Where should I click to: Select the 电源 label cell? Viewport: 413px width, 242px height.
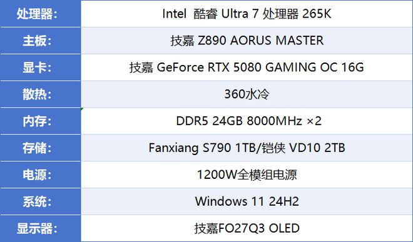(x=40, y=174)
